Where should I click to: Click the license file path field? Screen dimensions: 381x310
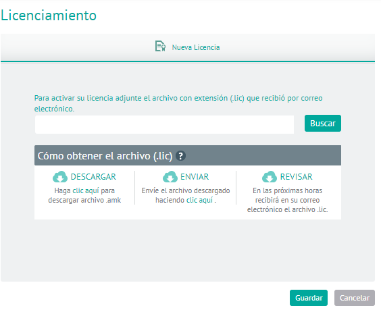pyautogui.click(x=165, y=124)
